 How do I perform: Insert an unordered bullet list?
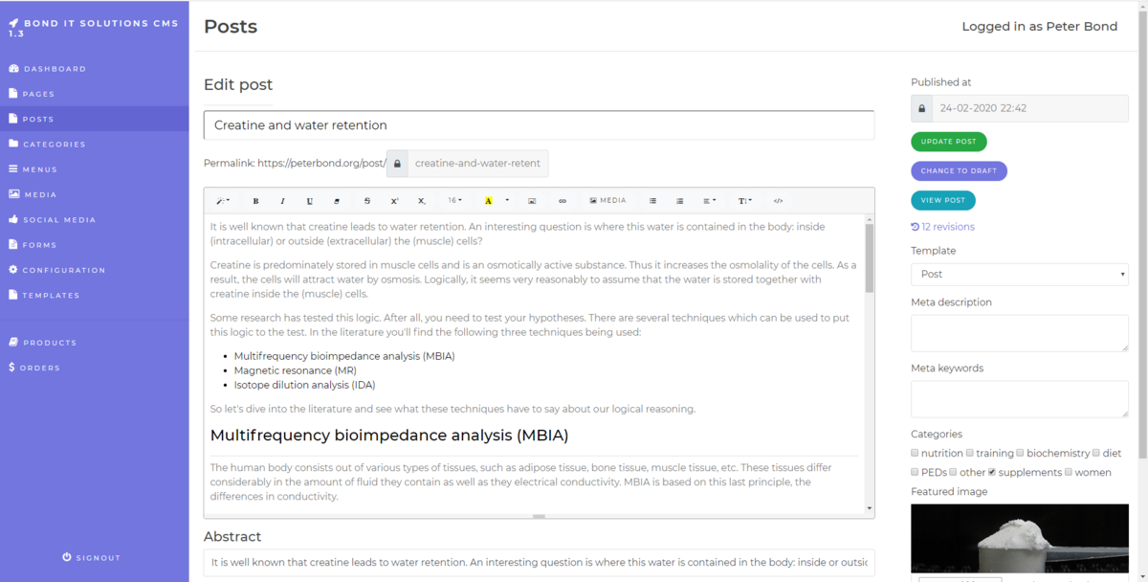pyautogui.click(x=652, y=201)
